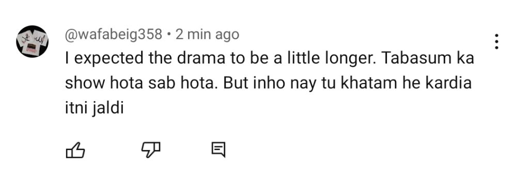Tap the thumbs-up to upvote wafabeig358's comment
This screenshot has width=529, height=195.
click(x=75, y=150)
